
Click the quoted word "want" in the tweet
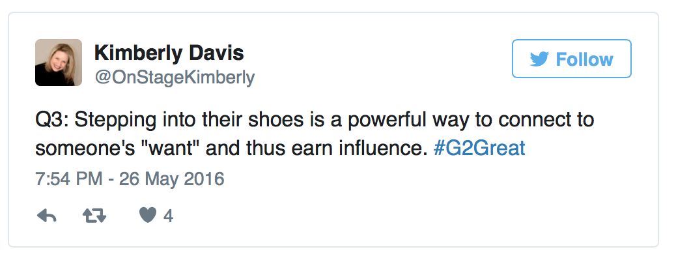click(176, 148)
